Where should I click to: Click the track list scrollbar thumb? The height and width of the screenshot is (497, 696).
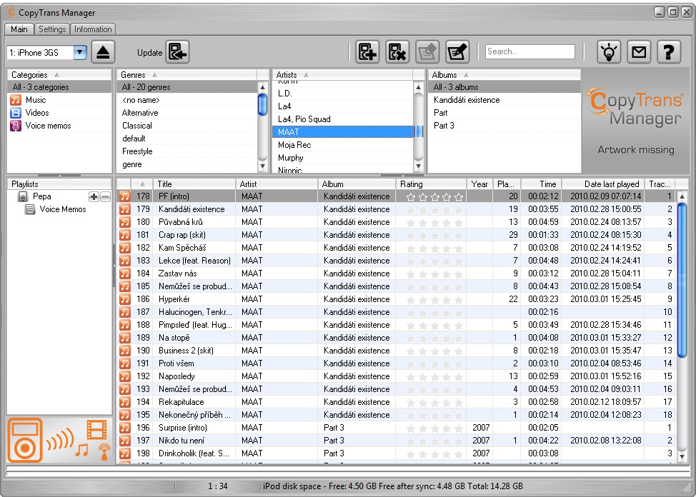[682, 280]
